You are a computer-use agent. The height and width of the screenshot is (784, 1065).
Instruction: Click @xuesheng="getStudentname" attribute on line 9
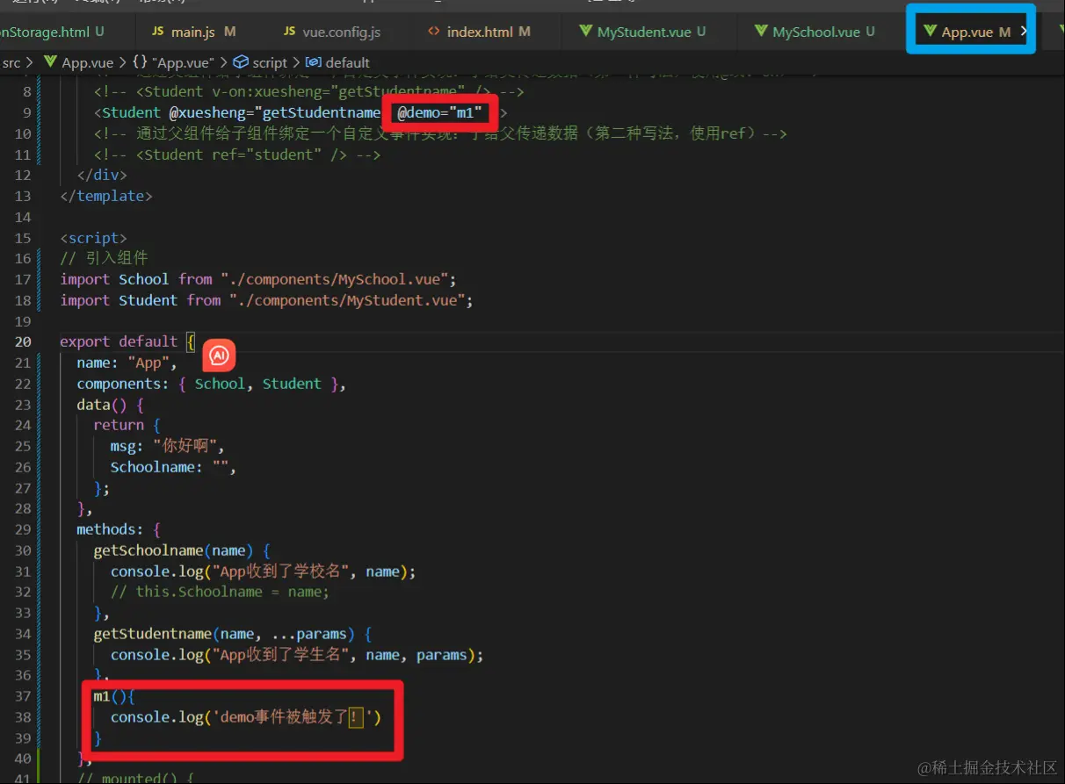coord(275,112)
